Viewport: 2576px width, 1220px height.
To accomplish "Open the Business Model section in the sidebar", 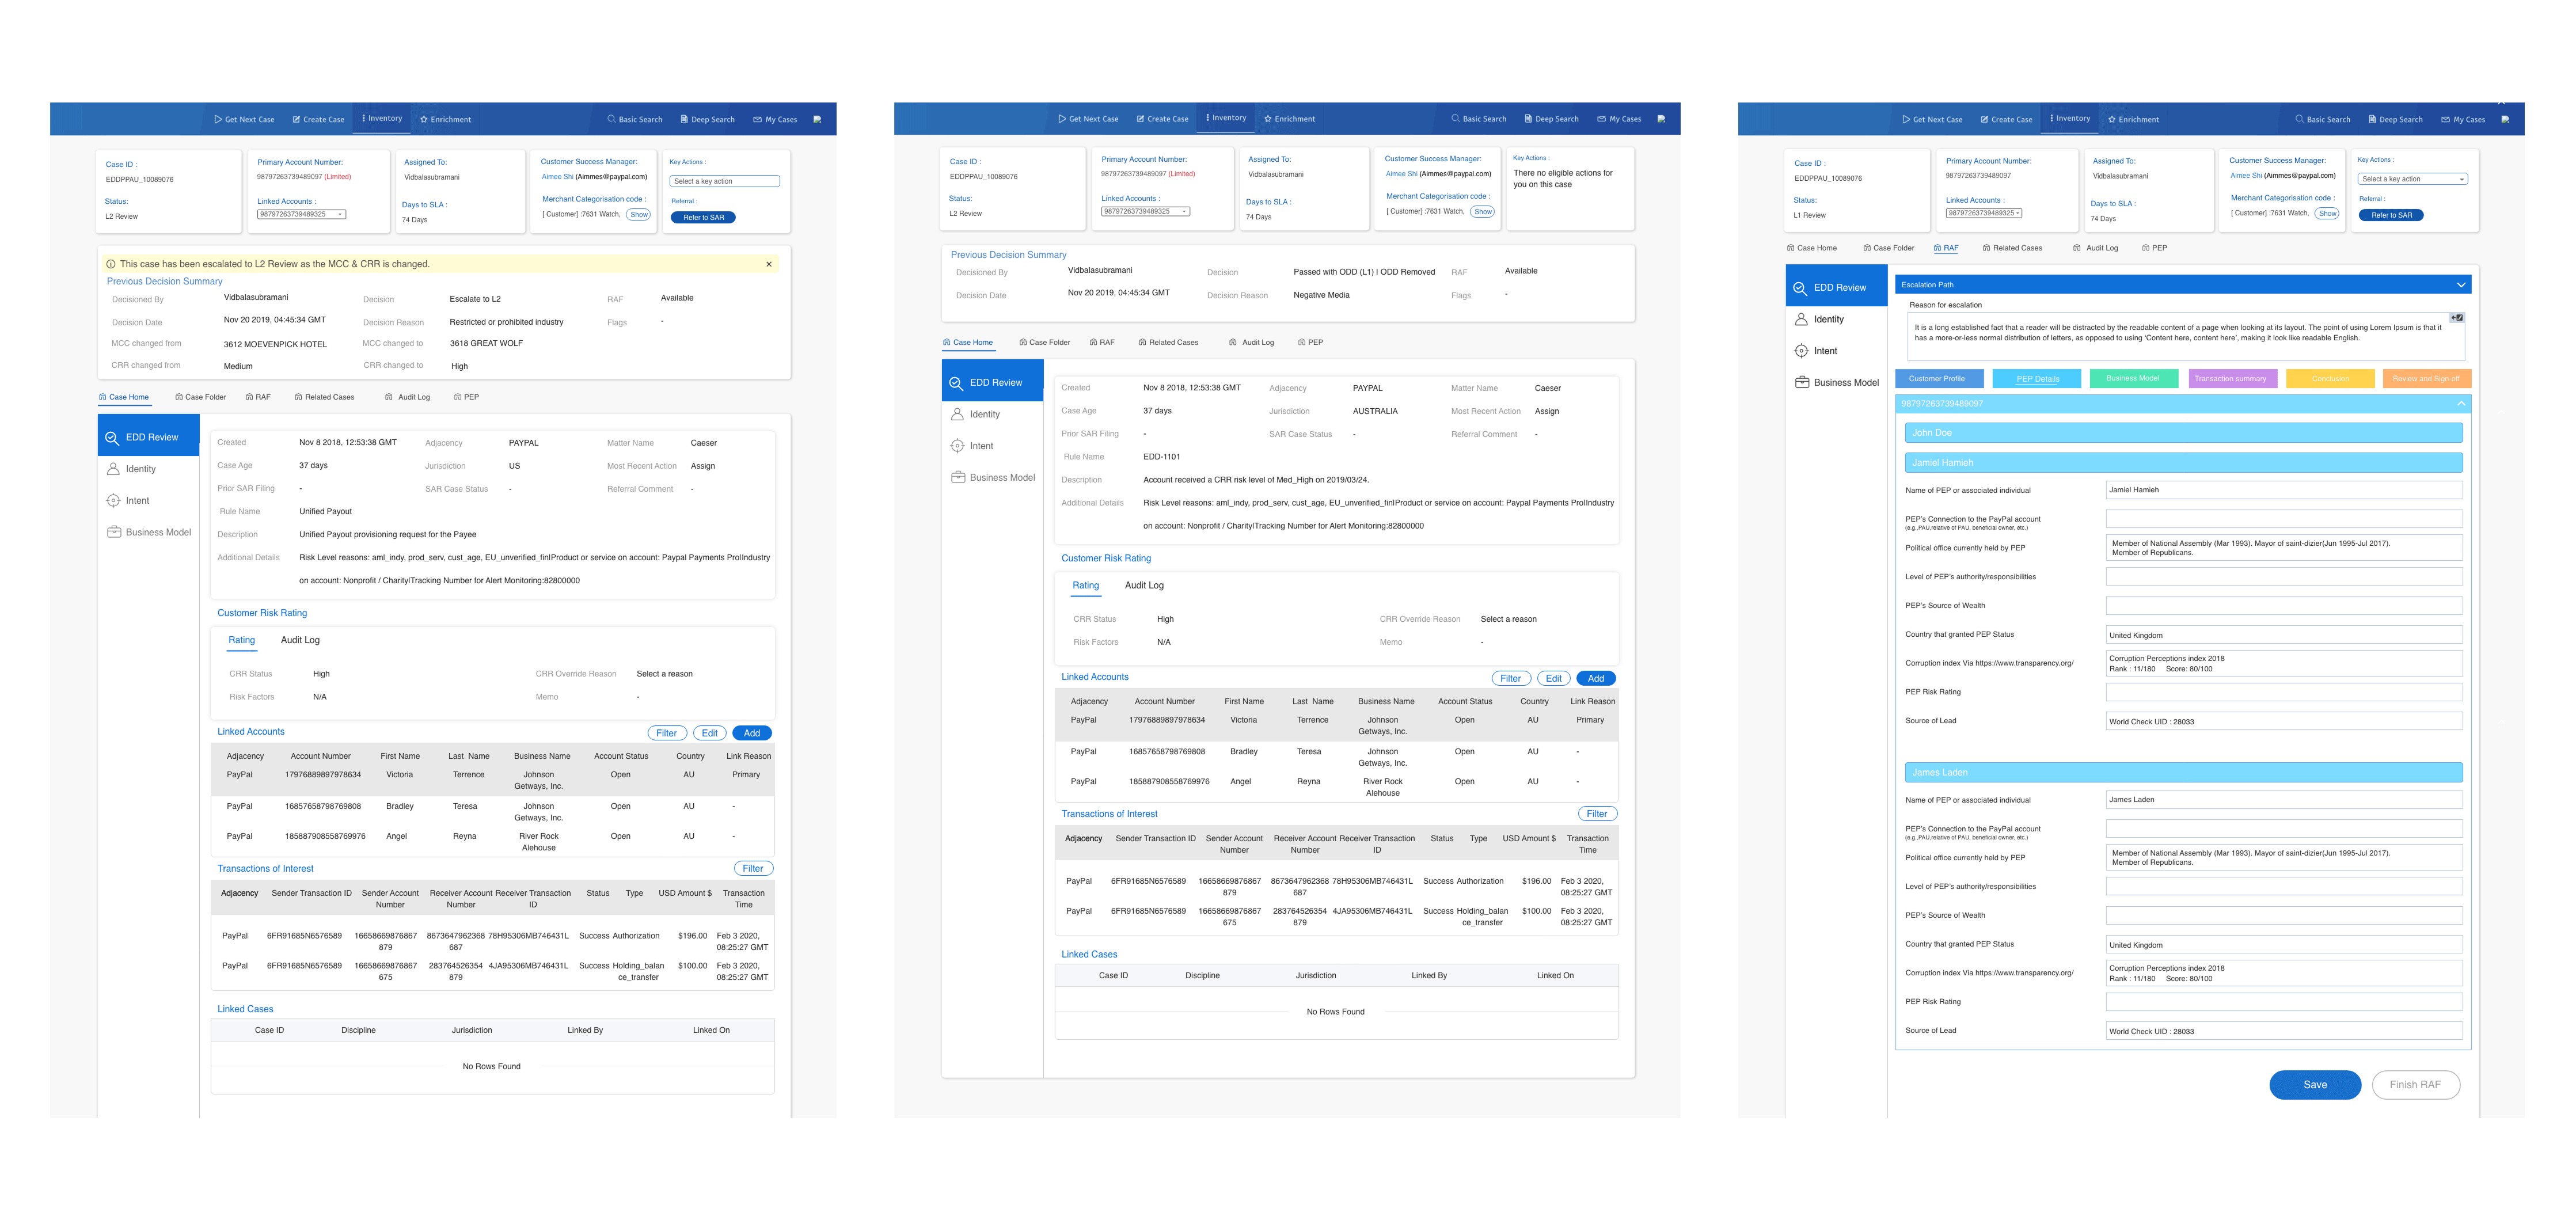I will click(x=156, y=532).
